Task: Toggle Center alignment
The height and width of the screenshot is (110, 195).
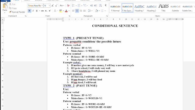Action: (x=77, y=11)
